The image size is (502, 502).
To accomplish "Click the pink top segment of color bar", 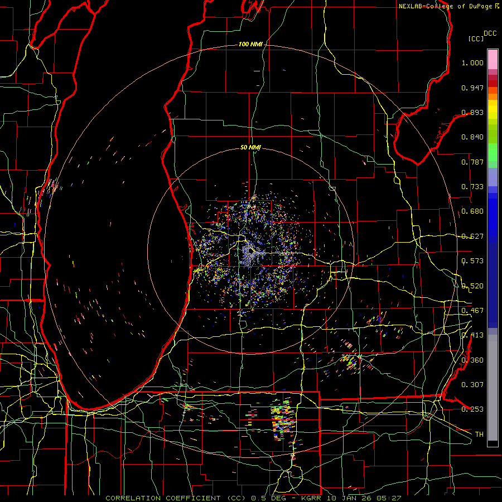I will point(493,59).
